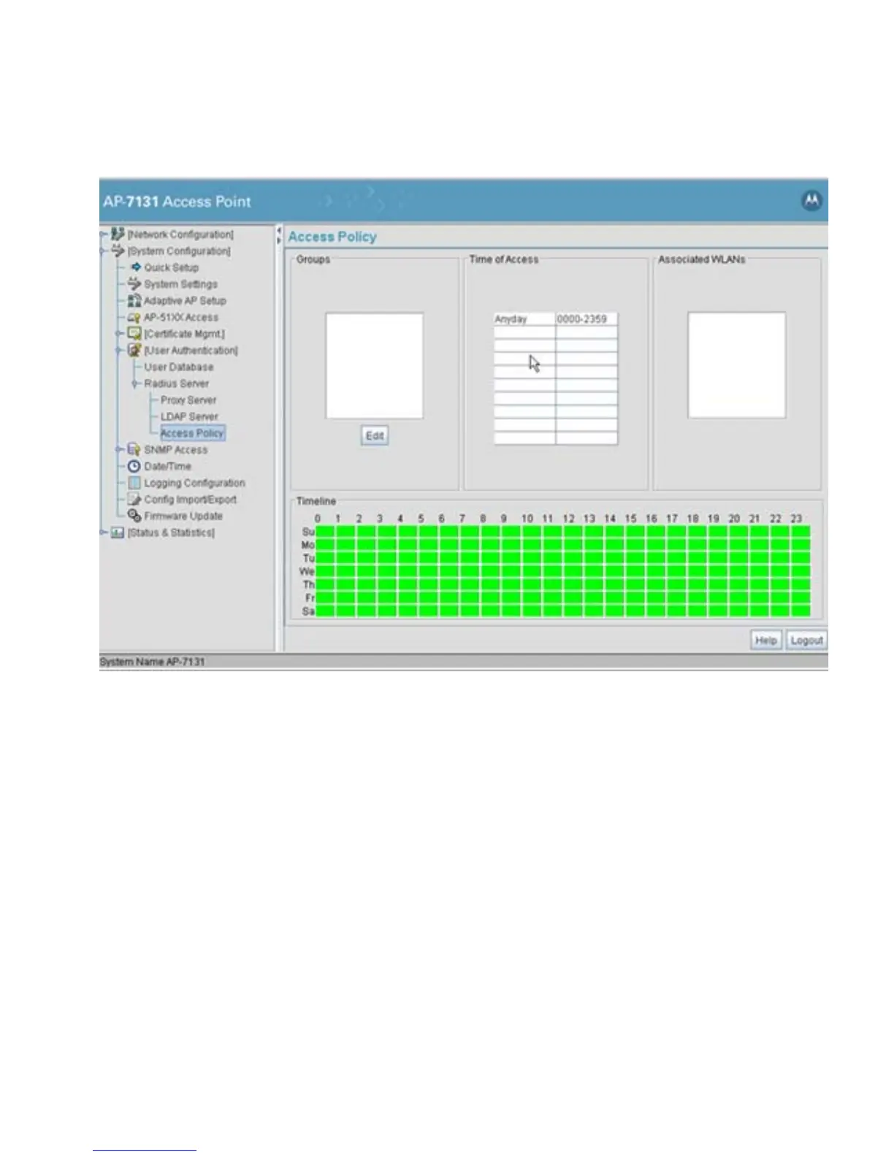This screenshot has height=1157, width=894.
Task: Open LDAP Server
Action: tap(189, 416)
